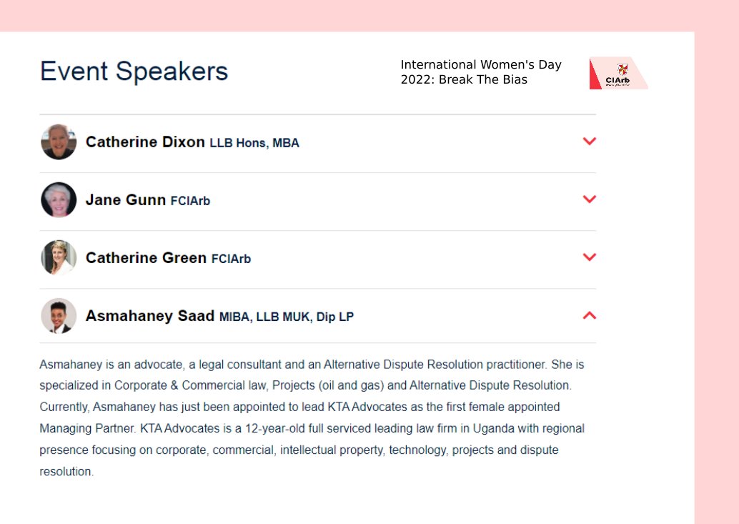This screenshot has width=739, height=524.
Task: Expand Catherine Green's speaker bio chevron
Action: pyautogui.click(x=589, y=257)
